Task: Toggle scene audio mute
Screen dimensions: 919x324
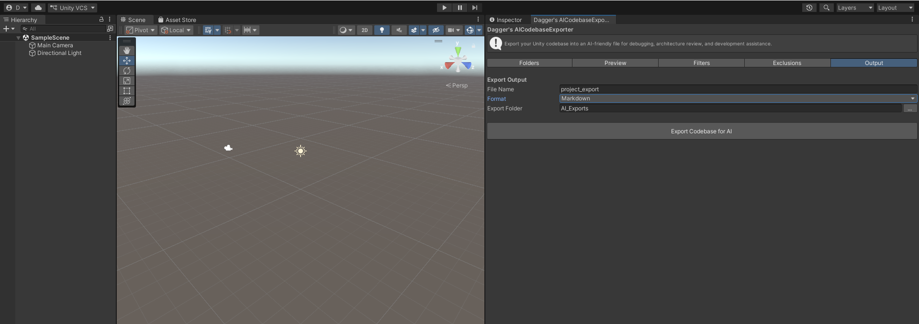Action: pos(399,30)
